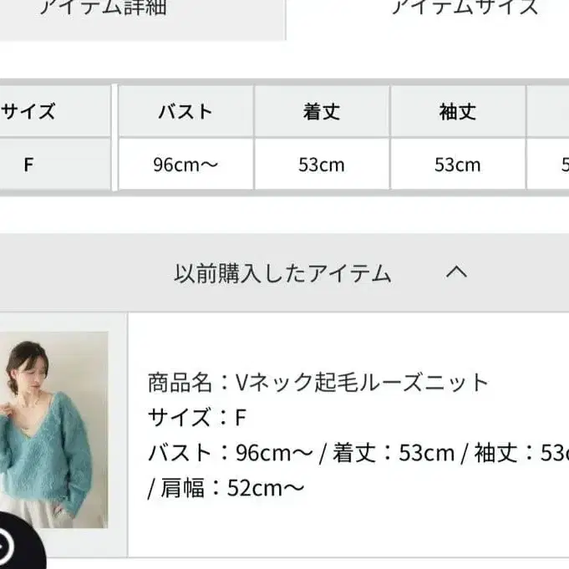Click the 以前購入したアイテム header text
The width and height of the screenshot is (569, 569).
(x=282, y=273)
